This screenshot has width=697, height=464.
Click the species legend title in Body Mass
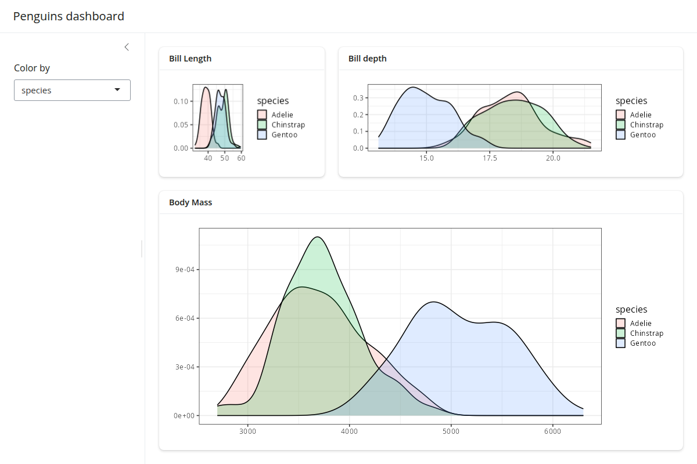coord(631,310)
